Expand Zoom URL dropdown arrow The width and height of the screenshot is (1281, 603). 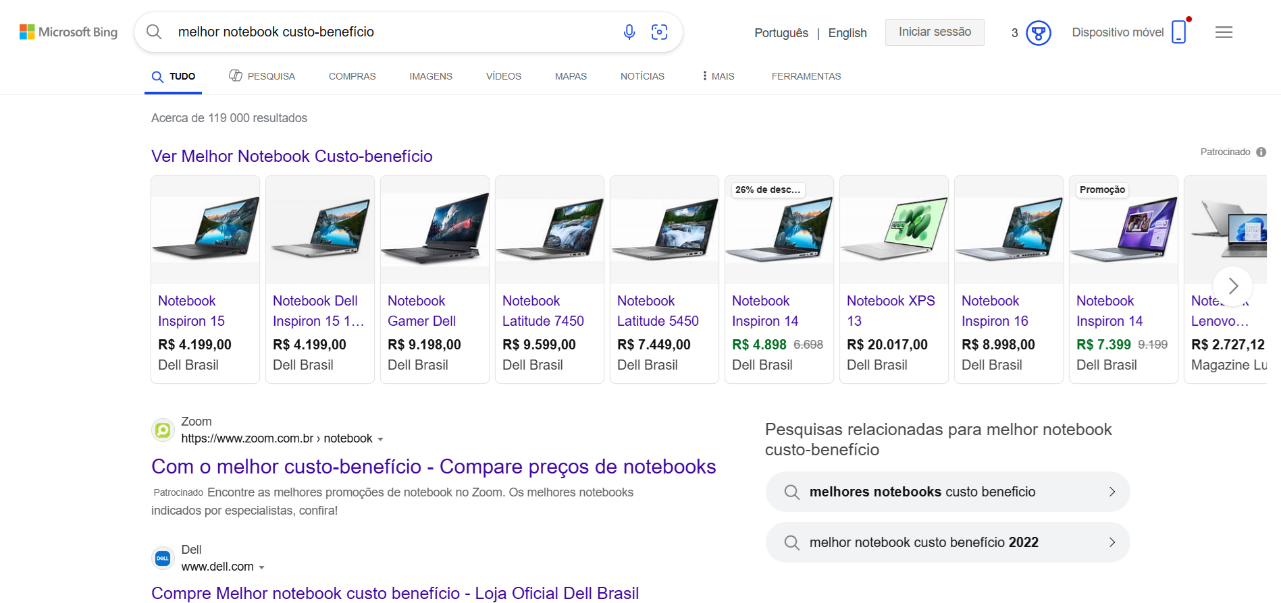pyautogui.click(x=380, y=439)
